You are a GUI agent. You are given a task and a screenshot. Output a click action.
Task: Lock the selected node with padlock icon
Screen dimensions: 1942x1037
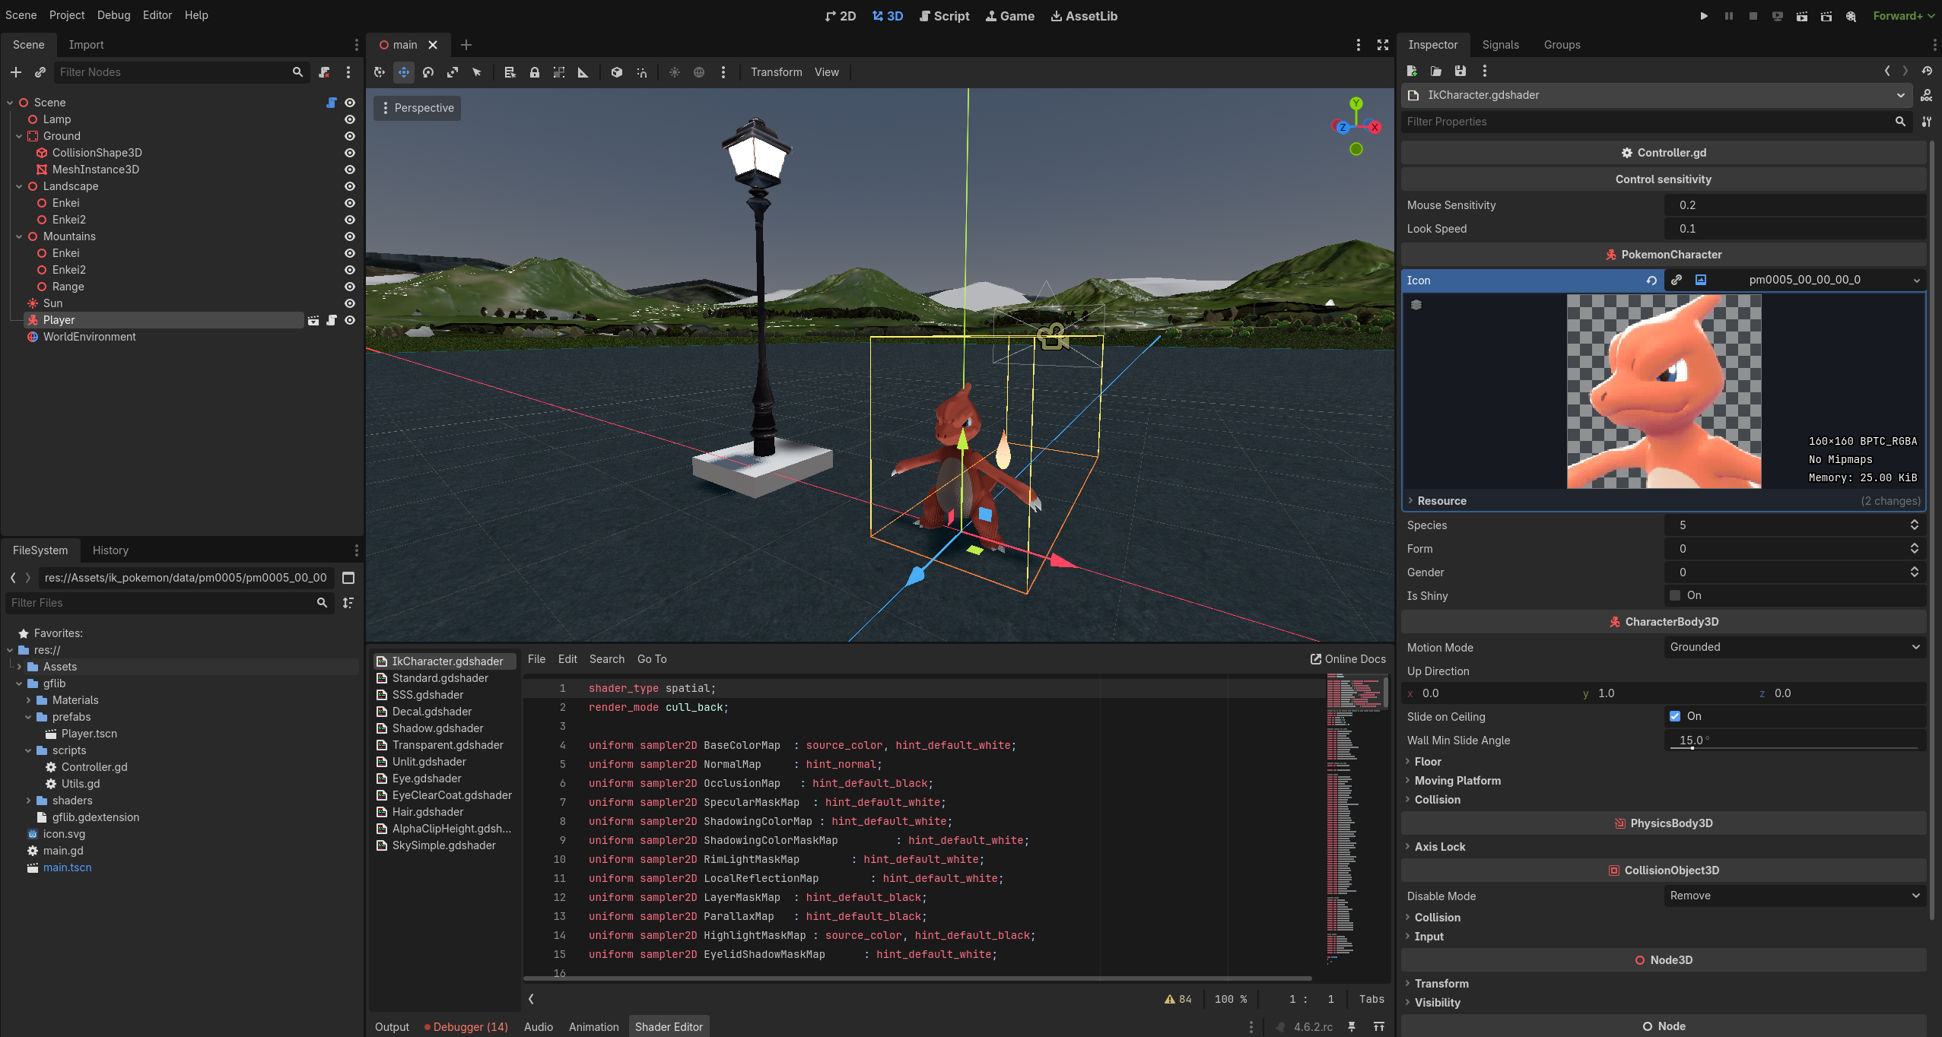[535, 72]
